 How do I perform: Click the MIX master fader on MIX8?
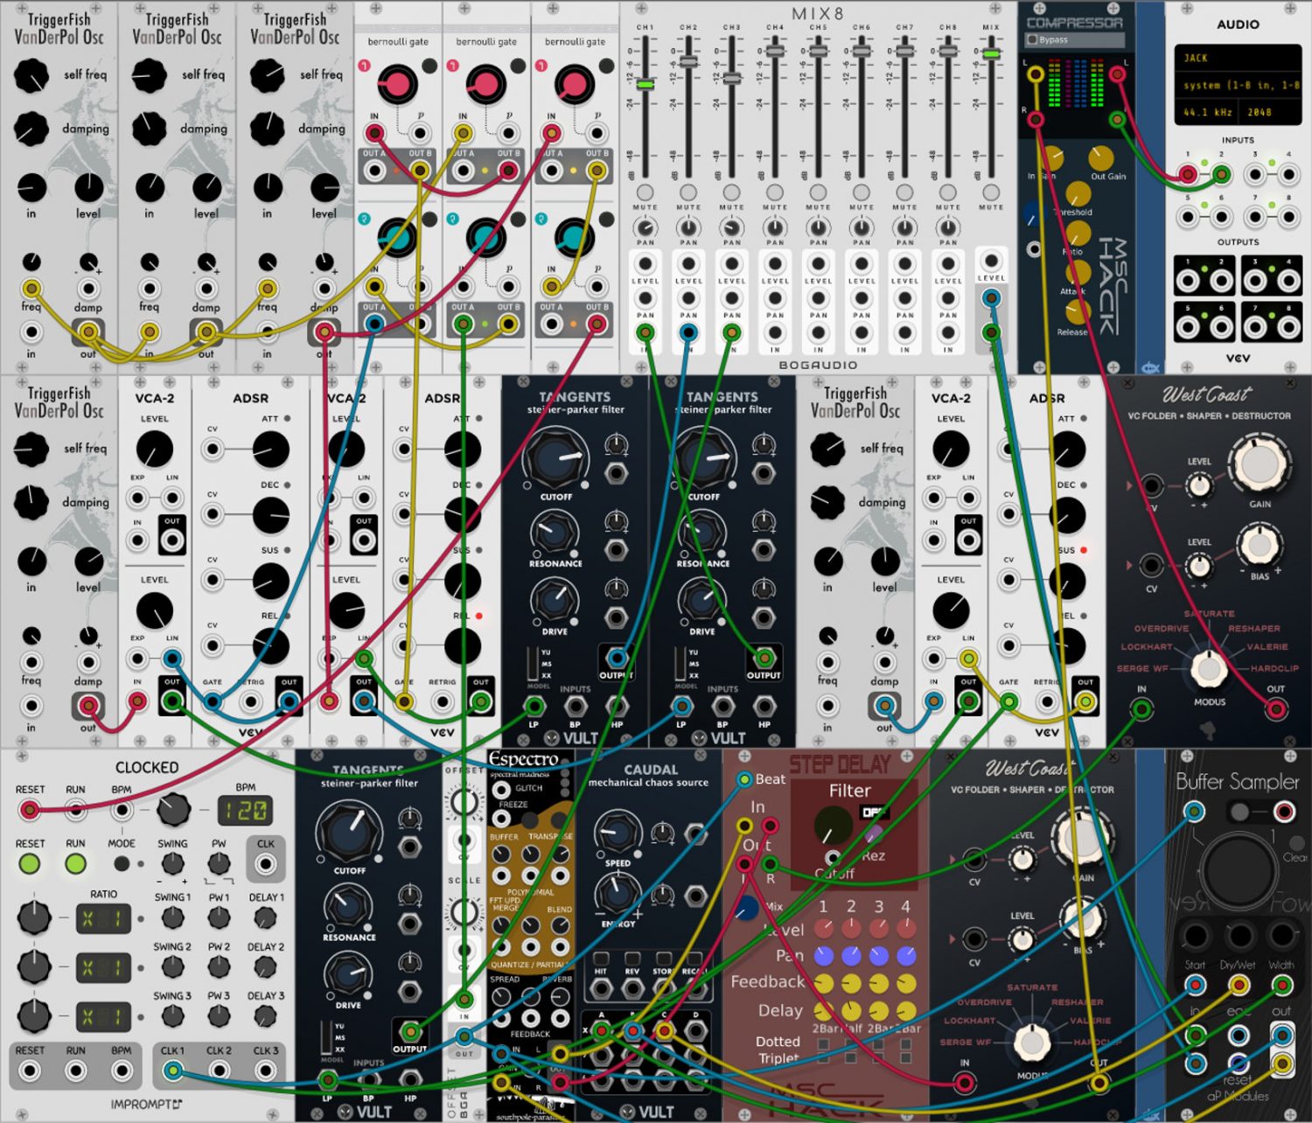pos(991,54)
